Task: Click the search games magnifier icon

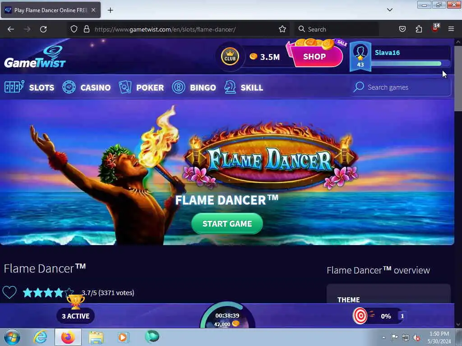Action: click(x=359, y=87)
